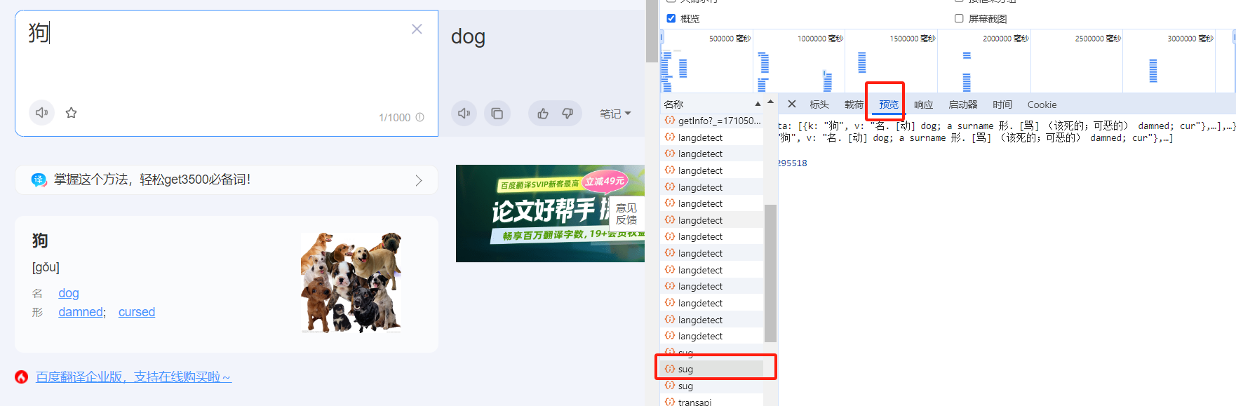The width and height of the screenshot is (1236, 406).
Task: Clear the source text with the X icon
Action: pyautogui.click(x=417, y=29)
